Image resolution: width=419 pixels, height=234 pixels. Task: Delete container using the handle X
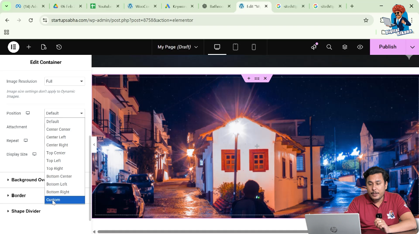point(265,78)
